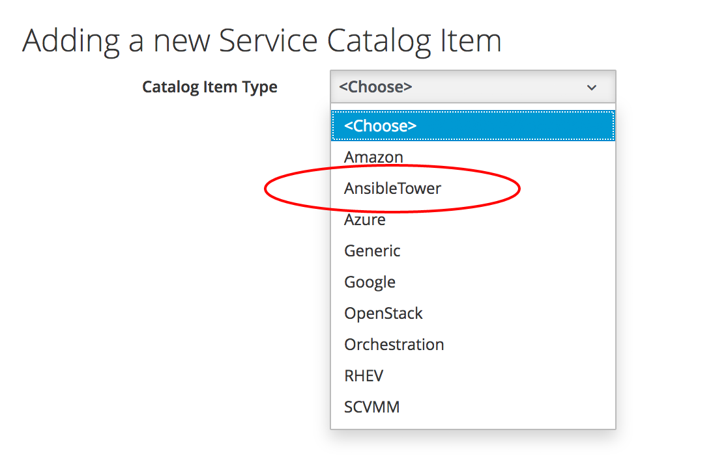
Task: Open the Catalog Item Type combo box
Action: tap(472, 87)
